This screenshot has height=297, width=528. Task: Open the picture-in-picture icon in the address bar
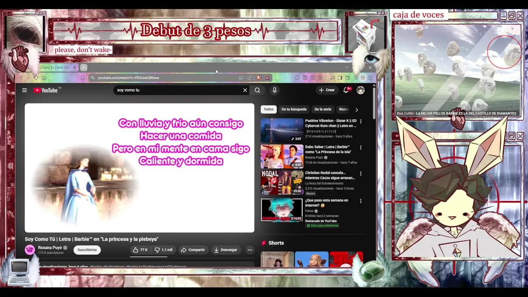click(x=240, y=78)
